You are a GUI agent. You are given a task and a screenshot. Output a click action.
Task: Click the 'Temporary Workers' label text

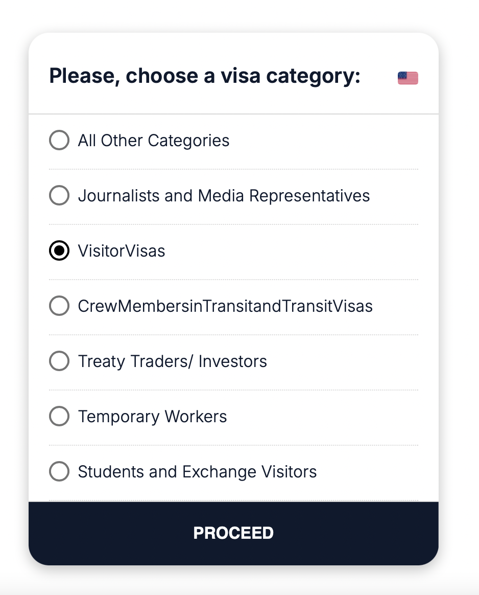(x=152, y=417)
